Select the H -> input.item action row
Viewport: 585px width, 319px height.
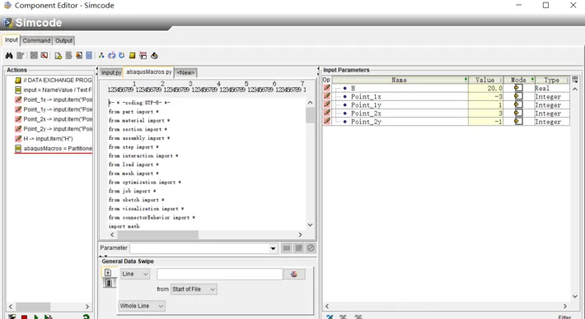pos(44,138)
